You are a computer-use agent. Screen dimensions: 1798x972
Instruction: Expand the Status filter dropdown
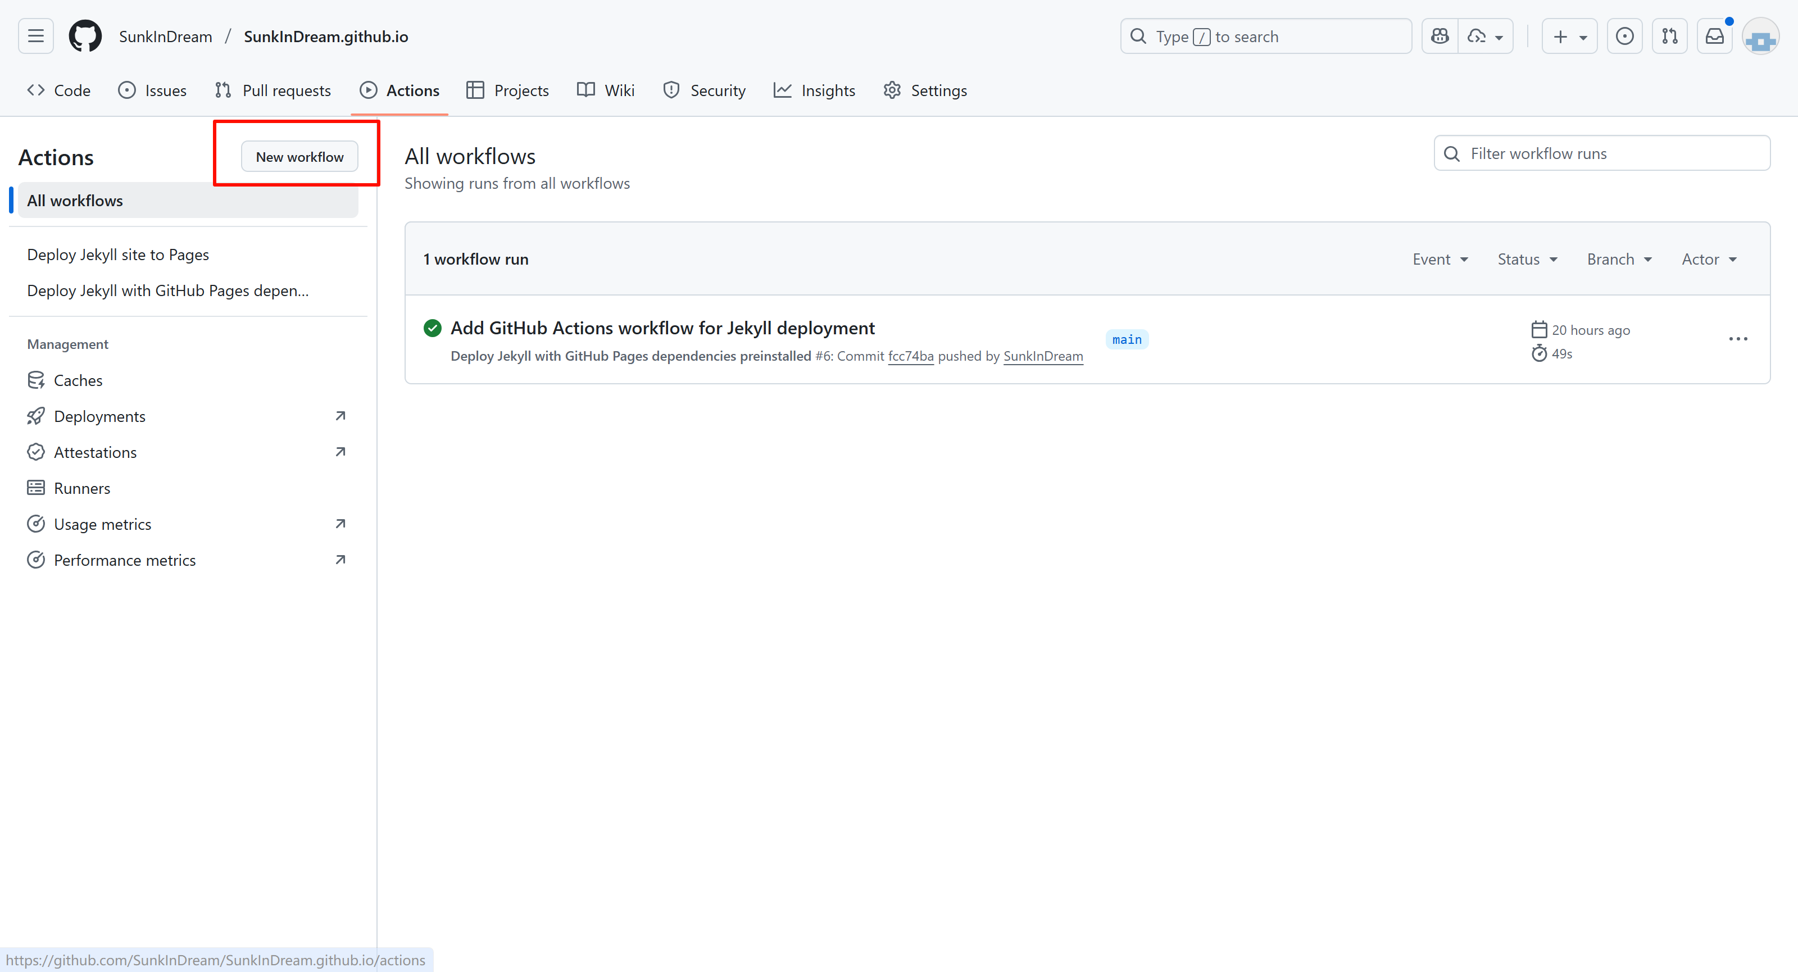1527,260
